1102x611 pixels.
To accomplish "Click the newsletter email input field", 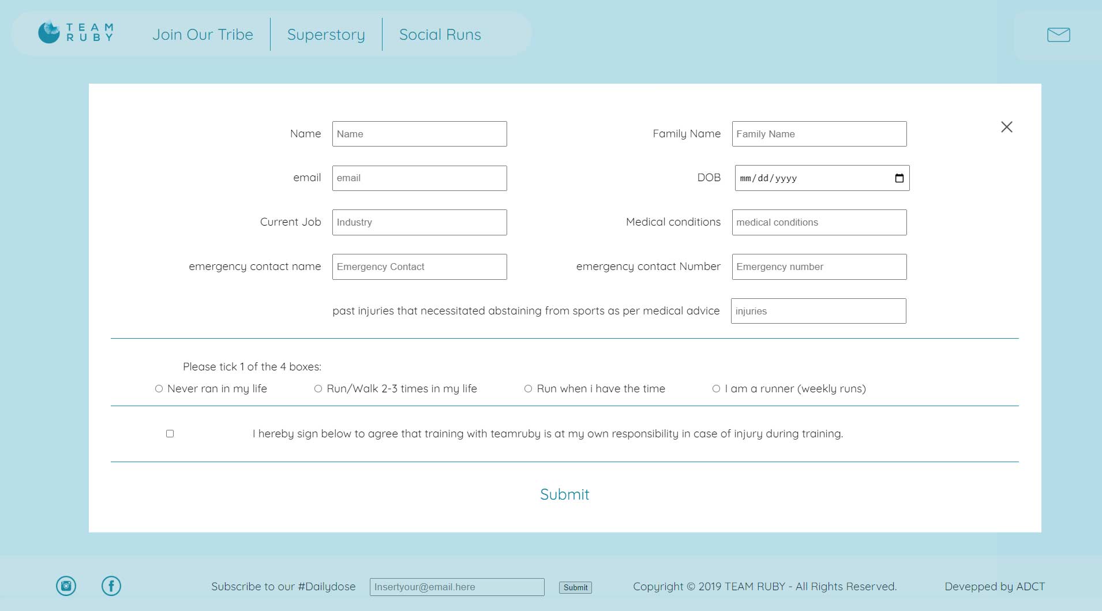I will click(456, 587).
